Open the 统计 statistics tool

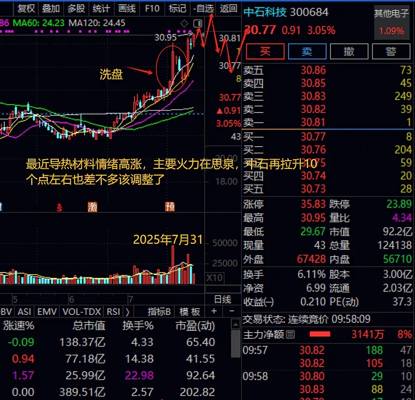point(101,9)
